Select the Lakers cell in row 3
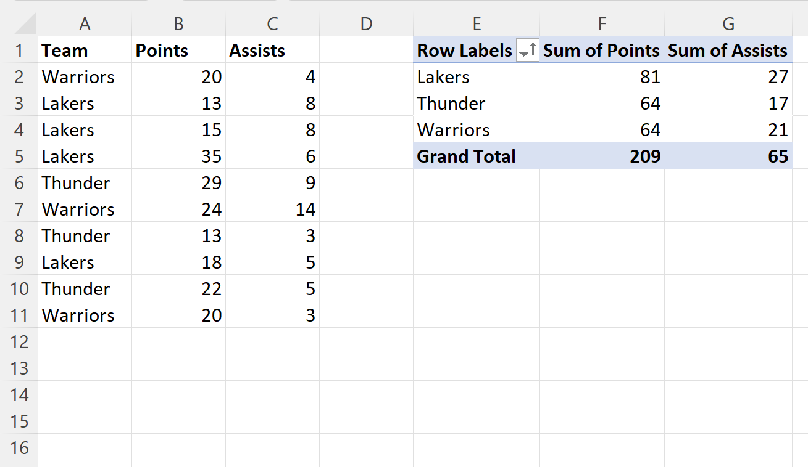 pos(85,104)
